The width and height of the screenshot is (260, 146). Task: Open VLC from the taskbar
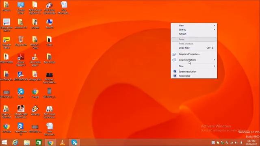[x=62, y=142]
